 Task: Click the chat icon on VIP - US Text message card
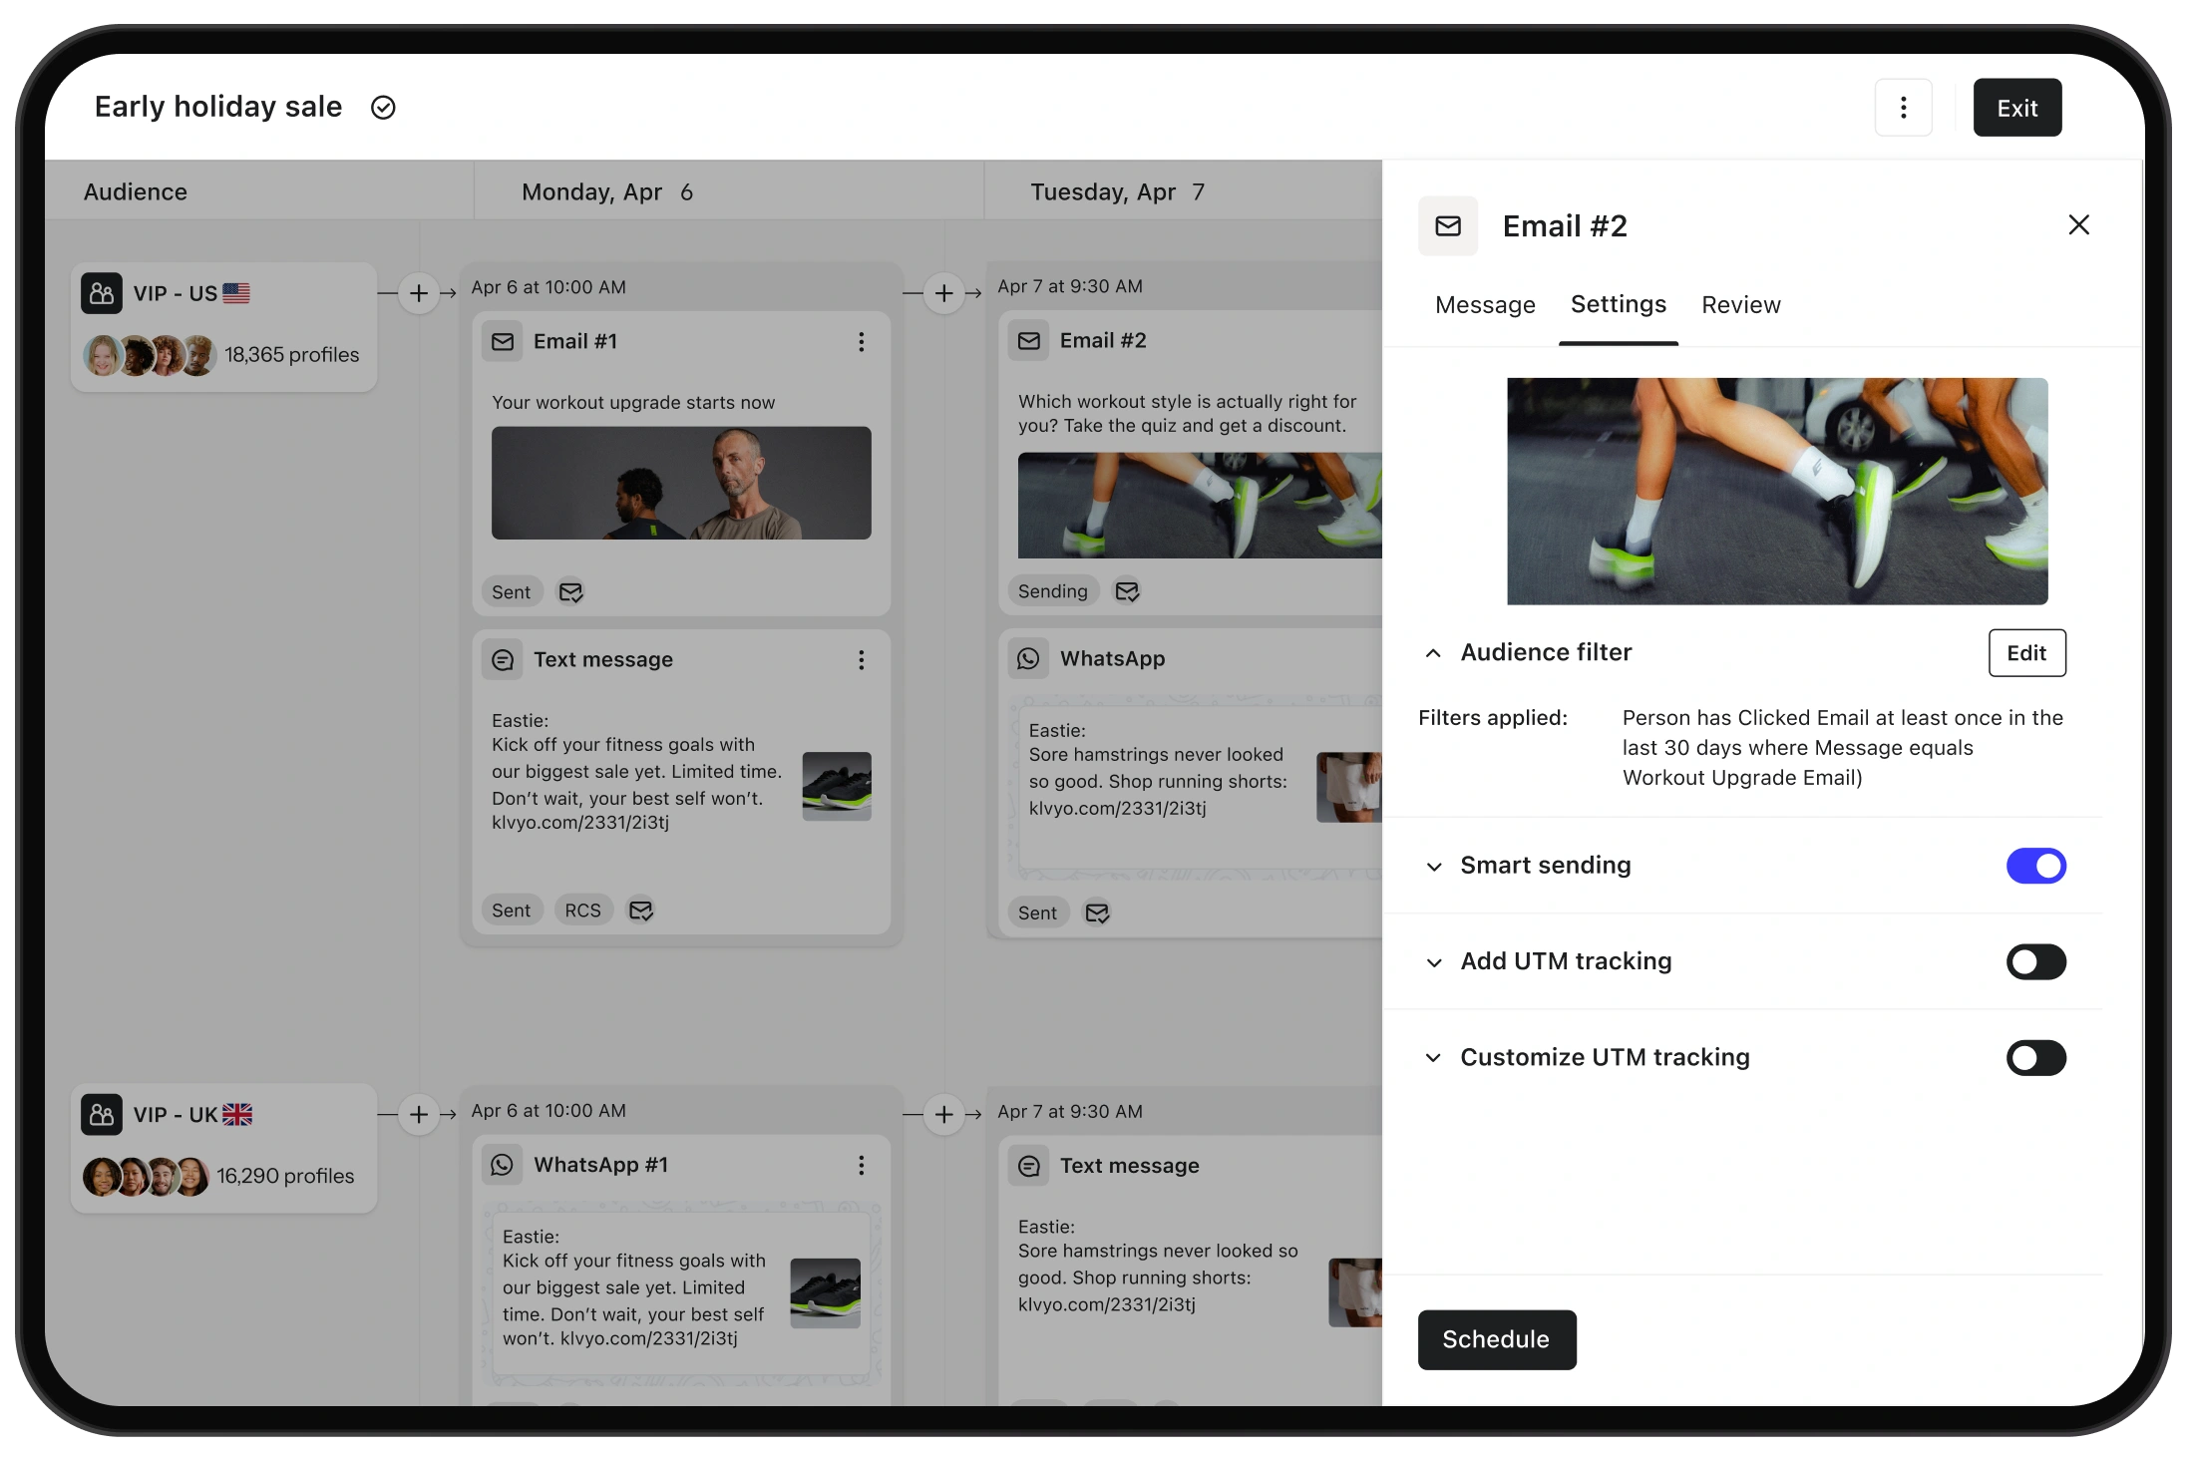coord(503,660)
